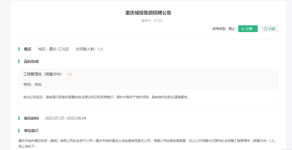The height and width of the screenshot is (150, 292).
Task: Click the publish date 发布于：07.25
Action: 152,21
